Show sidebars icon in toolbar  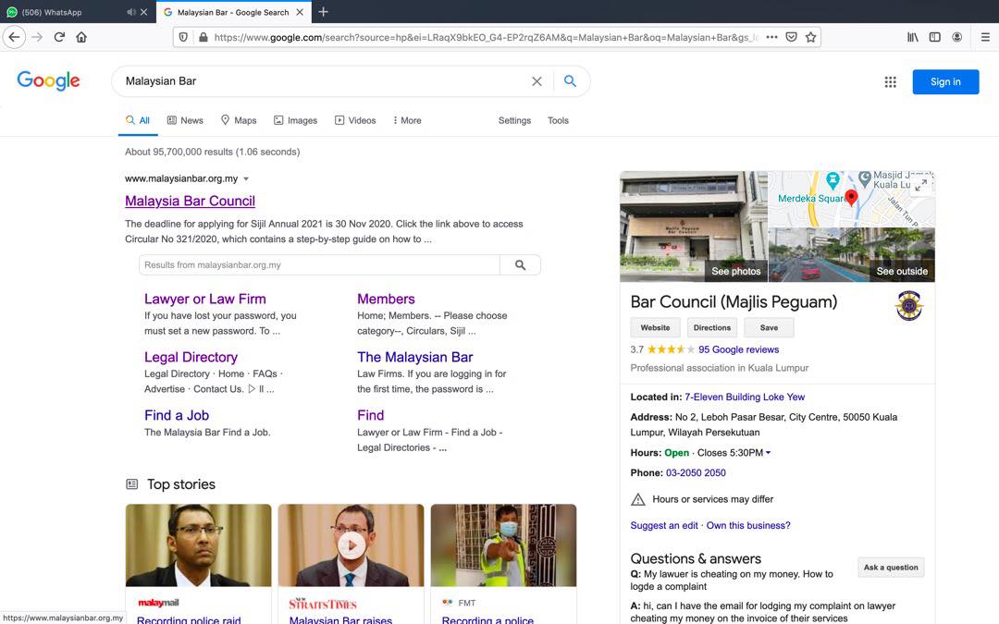[934, 37]
